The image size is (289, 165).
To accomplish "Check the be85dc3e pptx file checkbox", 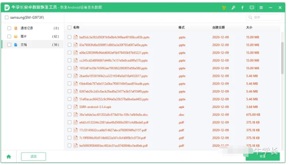I will 69,37.
